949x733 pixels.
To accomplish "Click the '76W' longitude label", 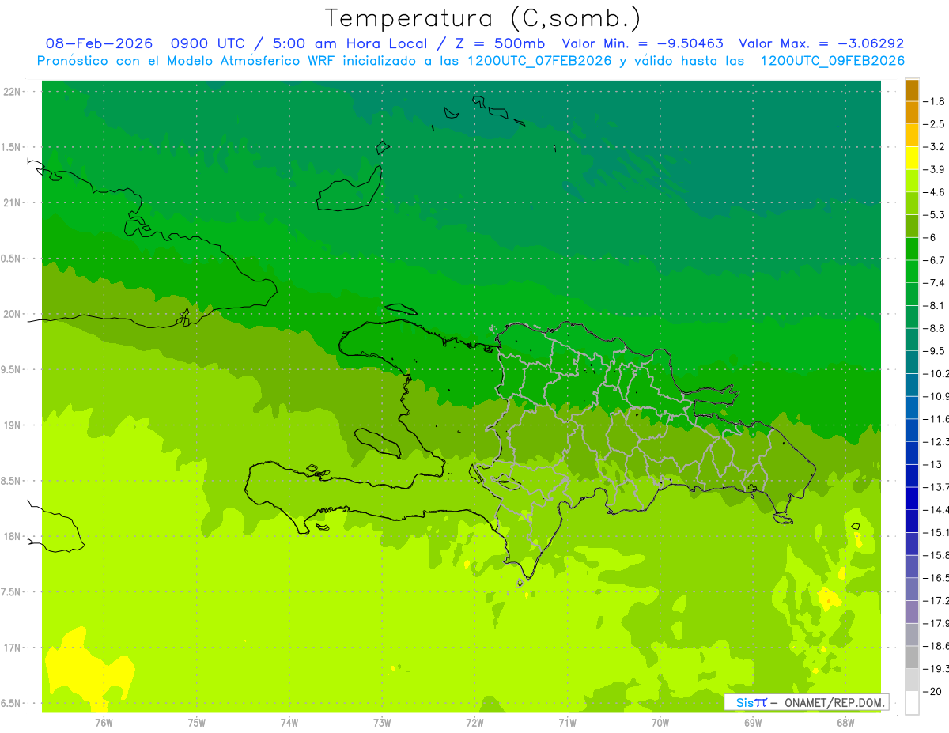I will click(x=103, y=722).
